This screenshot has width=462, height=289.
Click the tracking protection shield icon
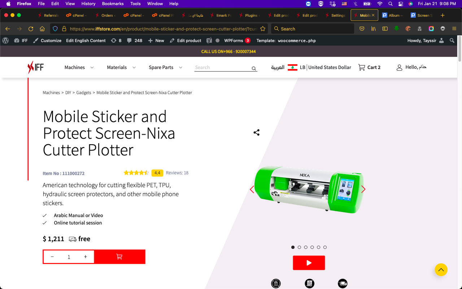coord(55,29)
